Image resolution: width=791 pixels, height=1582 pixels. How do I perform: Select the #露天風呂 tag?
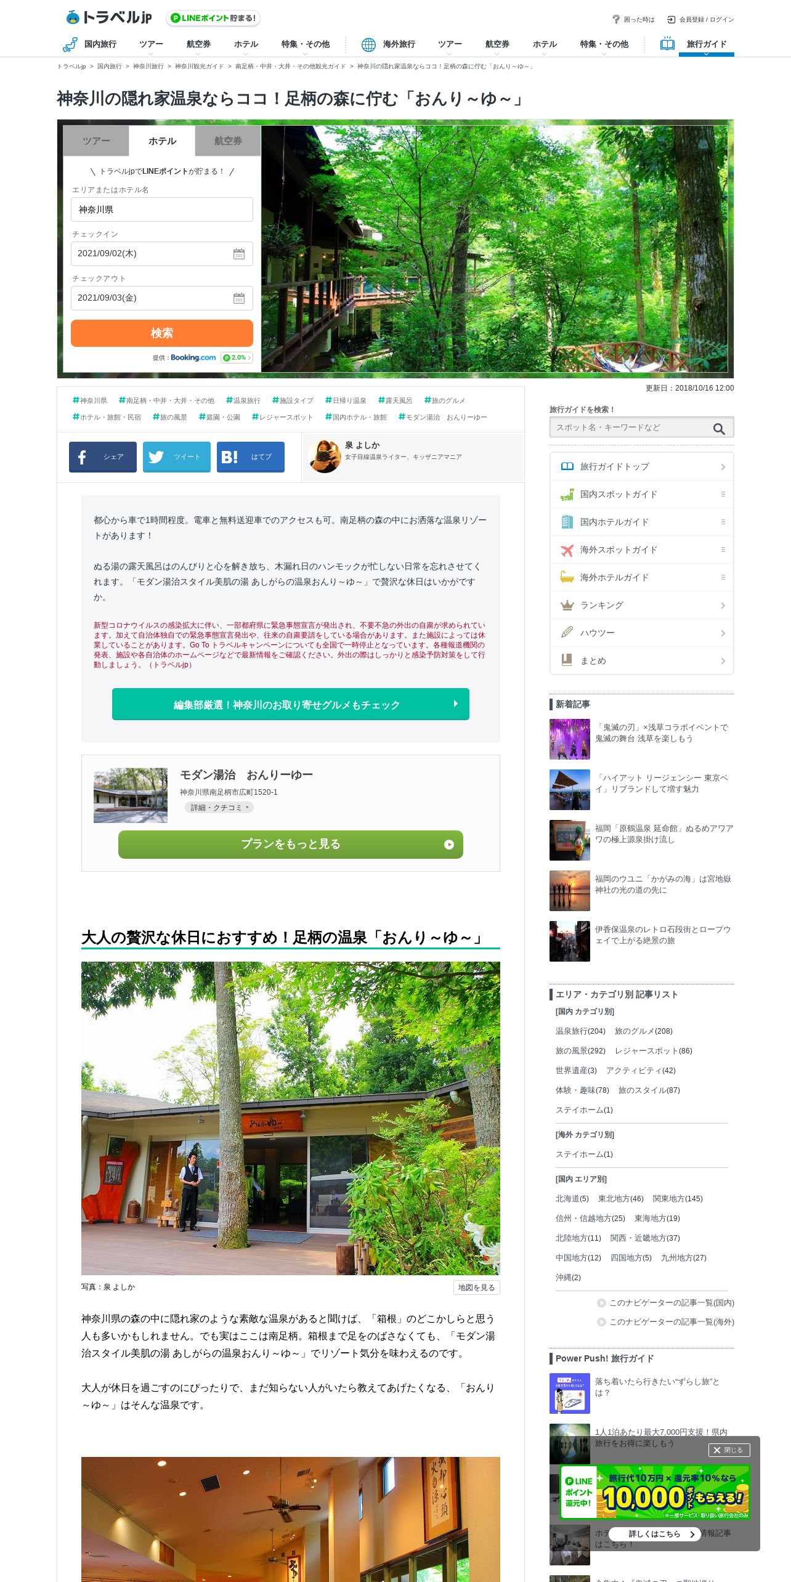pyautogui.click(x=395, y=400)
